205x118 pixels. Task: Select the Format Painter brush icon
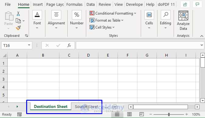coord(18,28)
